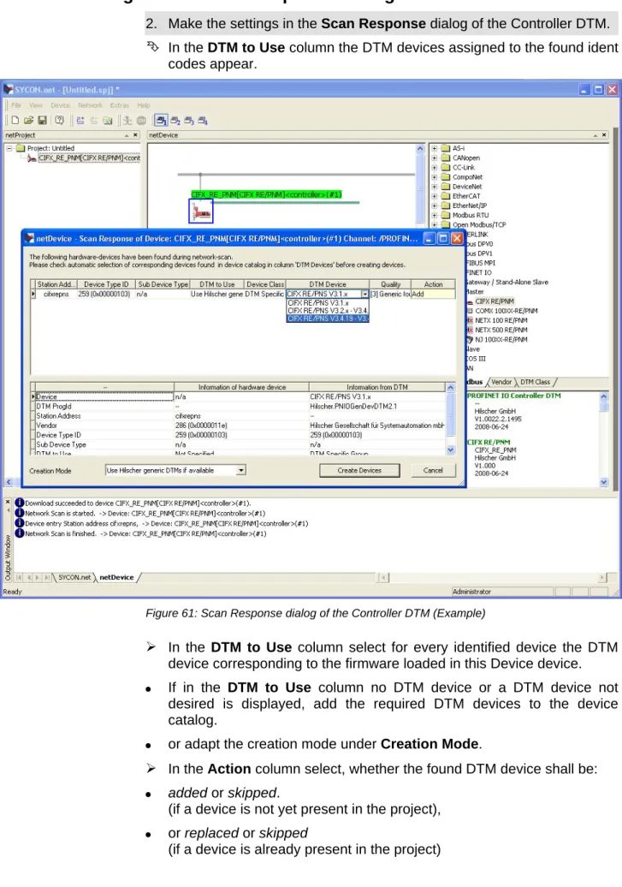Select CIFX RE/PNM in the device catalog
Screen dimensions: 622x887
tap(495, 301)
